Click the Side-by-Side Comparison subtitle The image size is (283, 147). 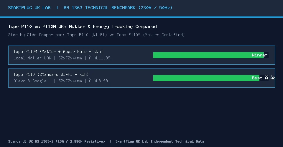(96, 35)
